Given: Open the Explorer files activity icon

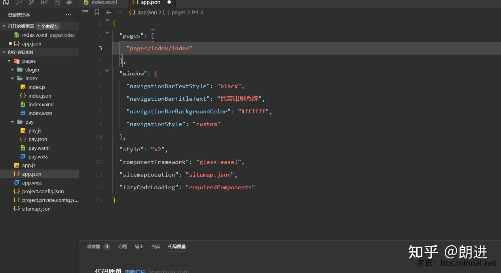Looking at the screenshot, I should click(6, 2).
